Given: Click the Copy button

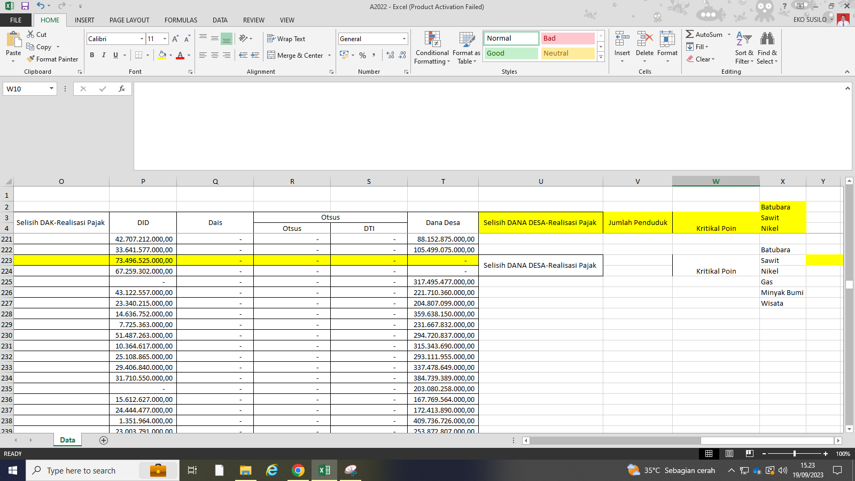Looking at the screenshot, I should coord(39,47).
